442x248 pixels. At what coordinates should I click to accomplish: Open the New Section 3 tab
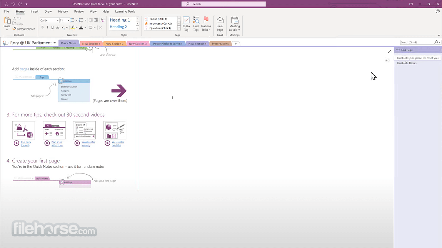[x=138, y=44]
